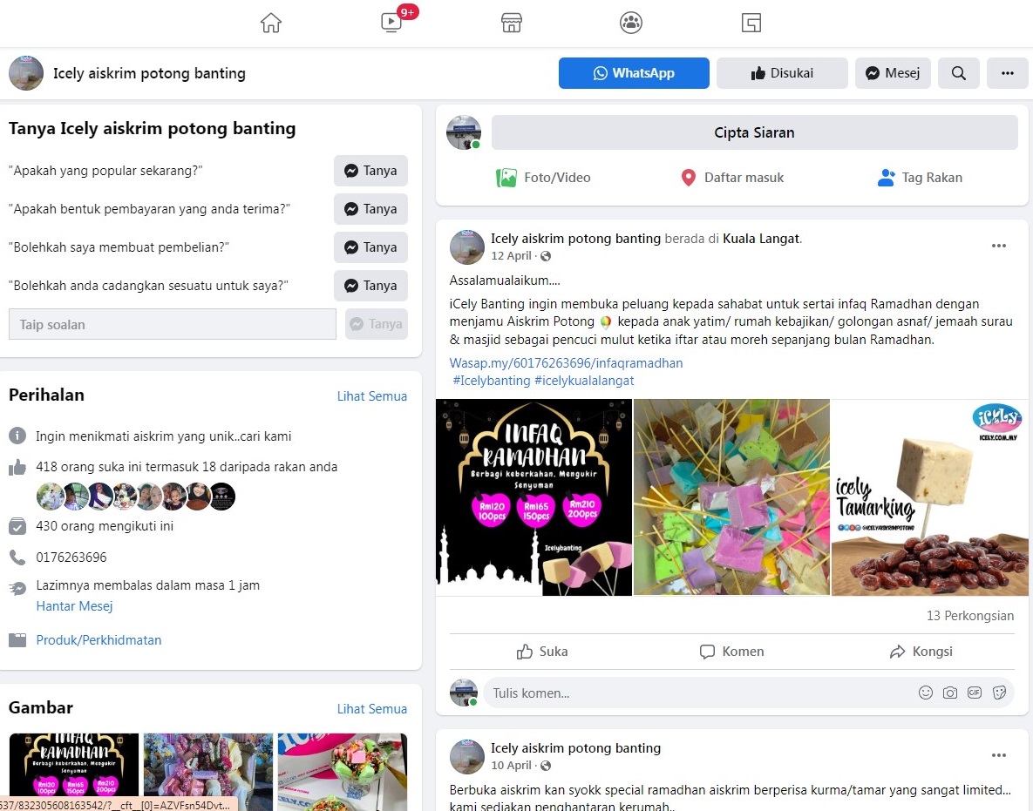Click the Tulis komen input field
This screenshot has width=1033, height=811.
(699, 693)
